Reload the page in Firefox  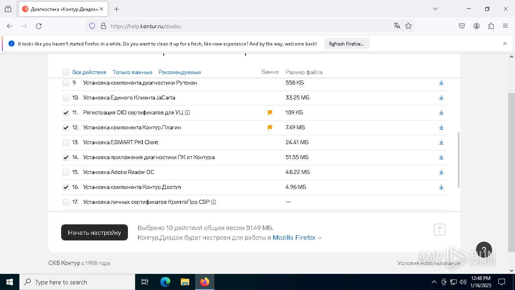39,26
